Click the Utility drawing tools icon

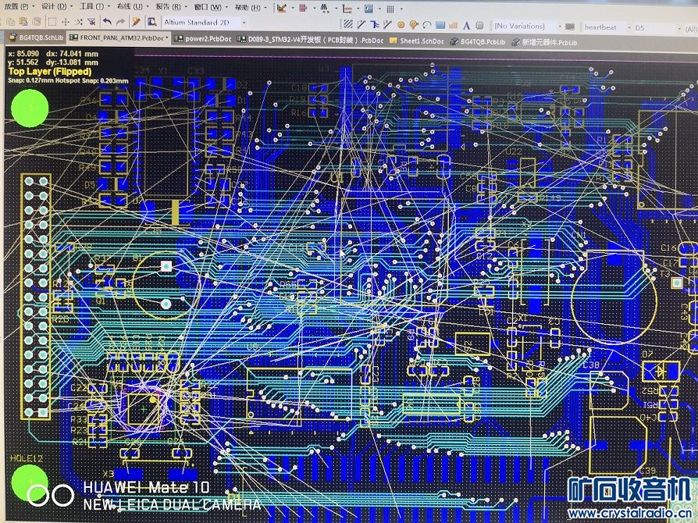click(281, 8)
